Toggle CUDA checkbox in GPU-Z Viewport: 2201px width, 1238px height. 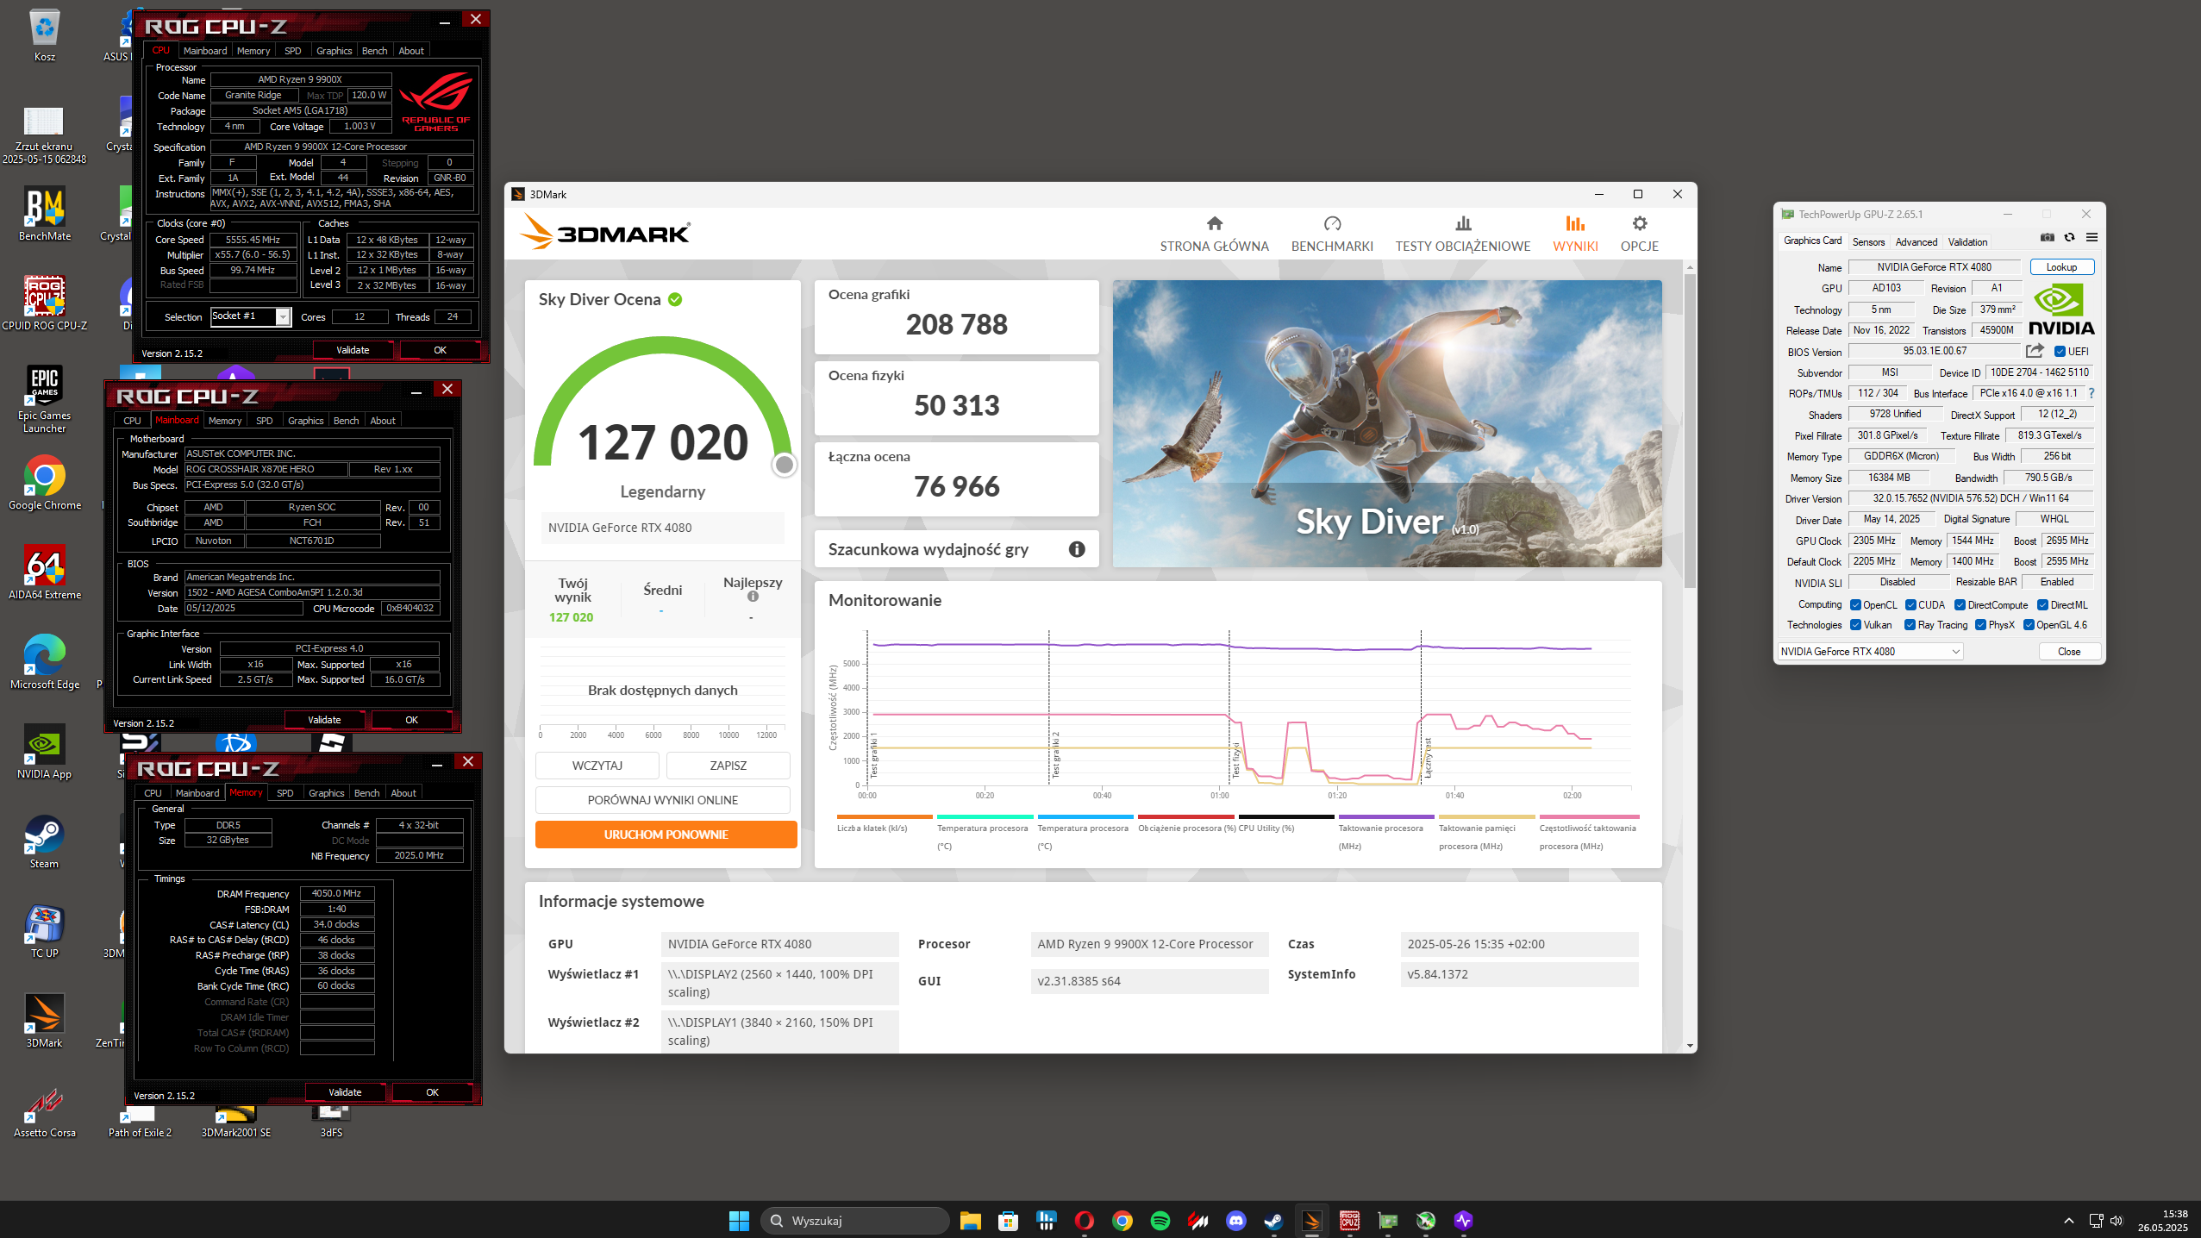coord(1910,605)
